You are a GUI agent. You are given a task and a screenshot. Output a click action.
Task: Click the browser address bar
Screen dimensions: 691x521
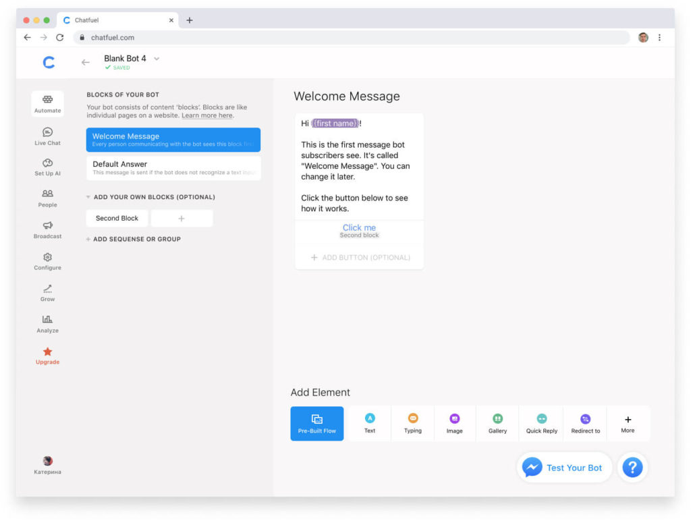coord(352,38)
